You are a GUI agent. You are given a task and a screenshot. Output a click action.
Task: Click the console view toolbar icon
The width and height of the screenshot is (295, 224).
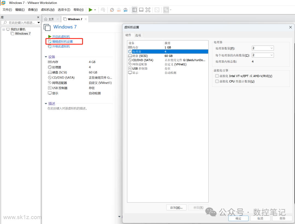[157, 10]
